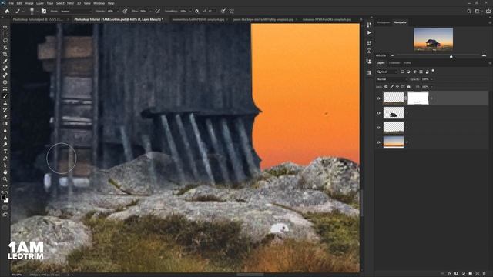Switch to the Paths tab

[x=407, y=63]
